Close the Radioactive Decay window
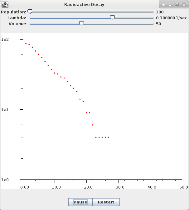 click(184, 5)
